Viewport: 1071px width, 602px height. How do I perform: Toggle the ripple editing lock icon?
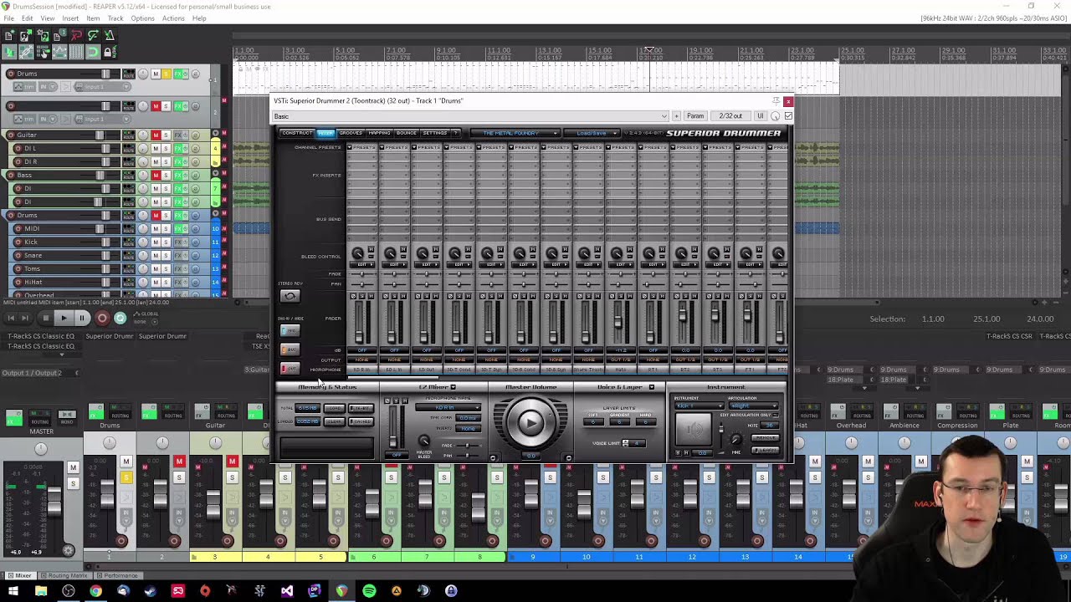[109, 52]
